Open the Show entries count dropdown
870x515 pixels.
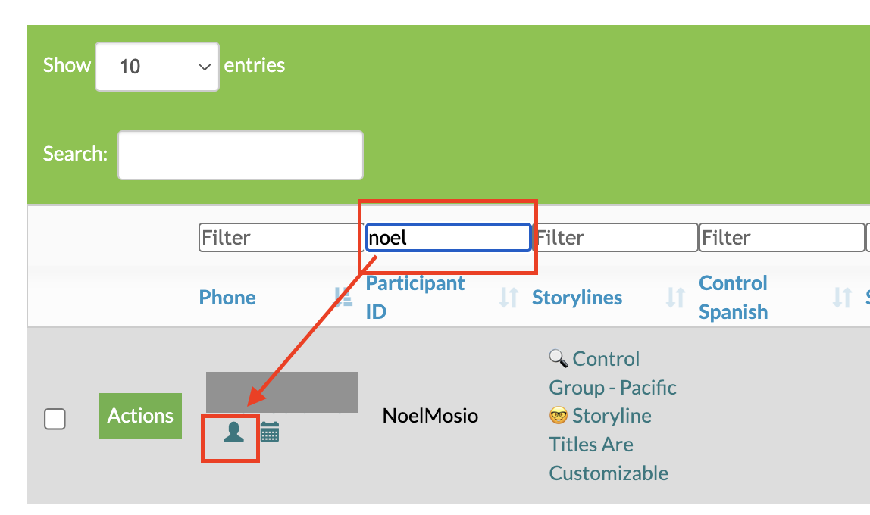[157, 67]
